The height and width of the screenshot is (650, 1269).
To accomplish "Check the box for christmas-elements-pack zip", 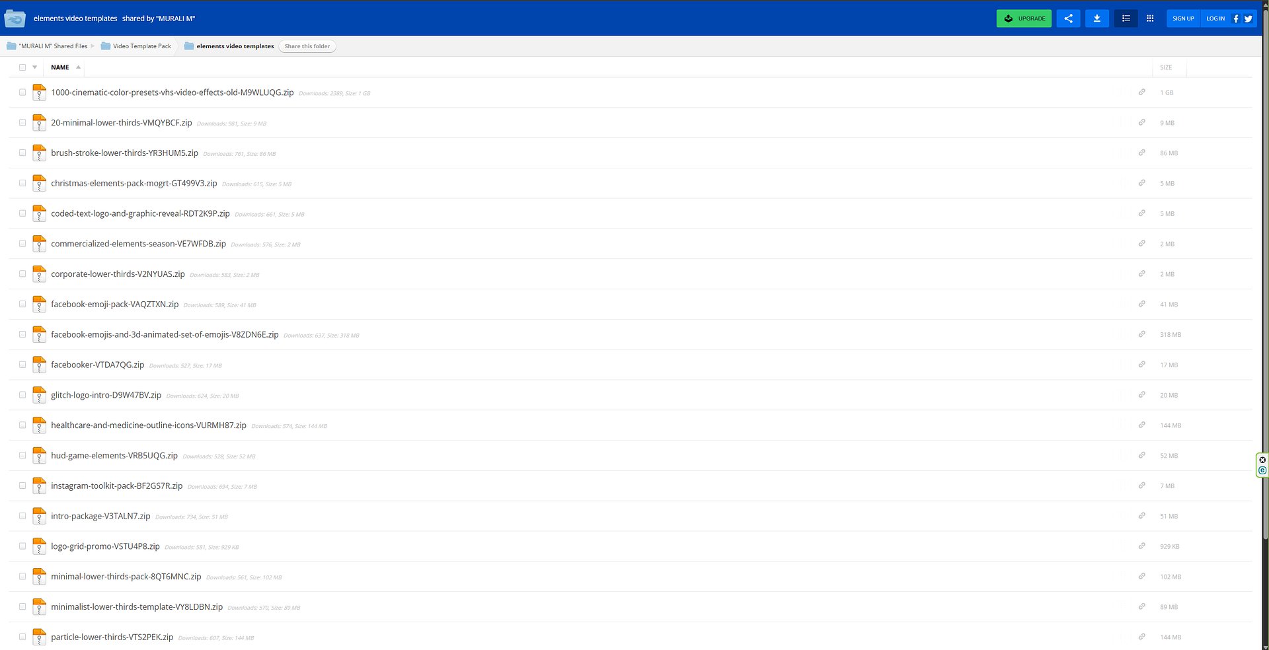I will [x=22, y=183].
